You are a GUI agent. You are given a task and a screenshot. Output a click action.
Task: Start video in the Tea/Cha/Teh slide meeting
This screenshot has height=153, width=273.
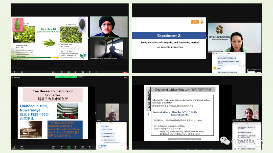21,72
